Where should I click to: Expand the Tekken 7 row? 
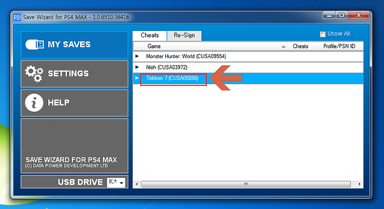tap(137, 78)
